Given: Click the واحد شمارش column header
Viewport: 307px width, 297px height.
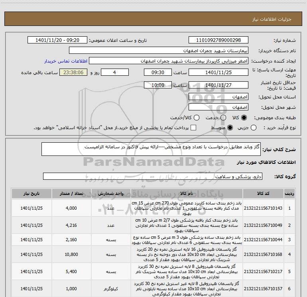Looking at the screenshot, I should click(x=111, y=193).
